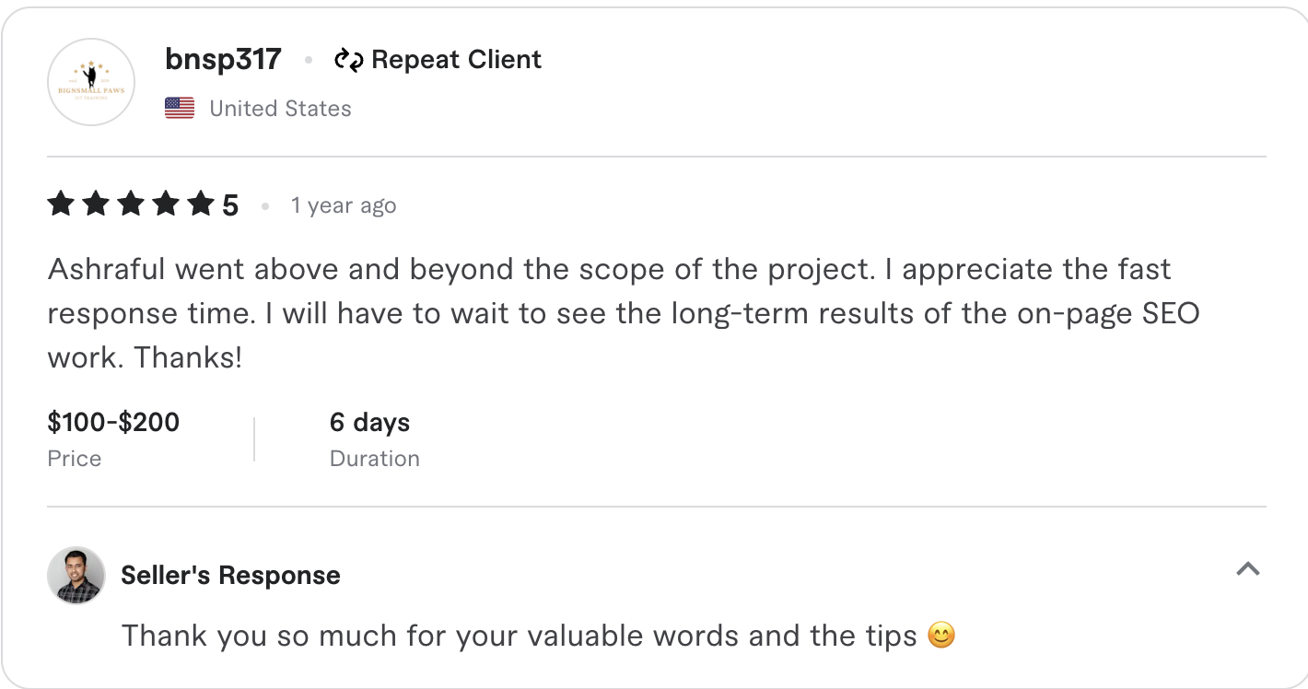
Task: Click the smiling emoji in seller's response
Action: [x=941, y=636]
